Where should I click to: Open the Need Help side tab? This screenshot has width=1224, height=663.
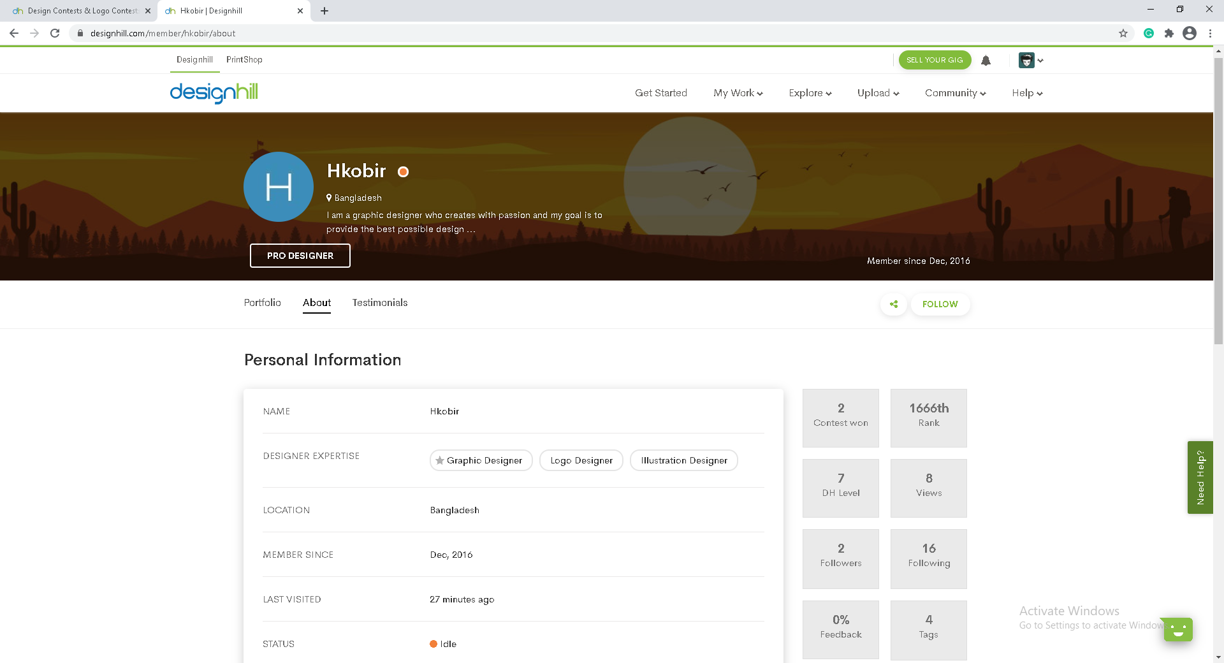(1200, 477)
